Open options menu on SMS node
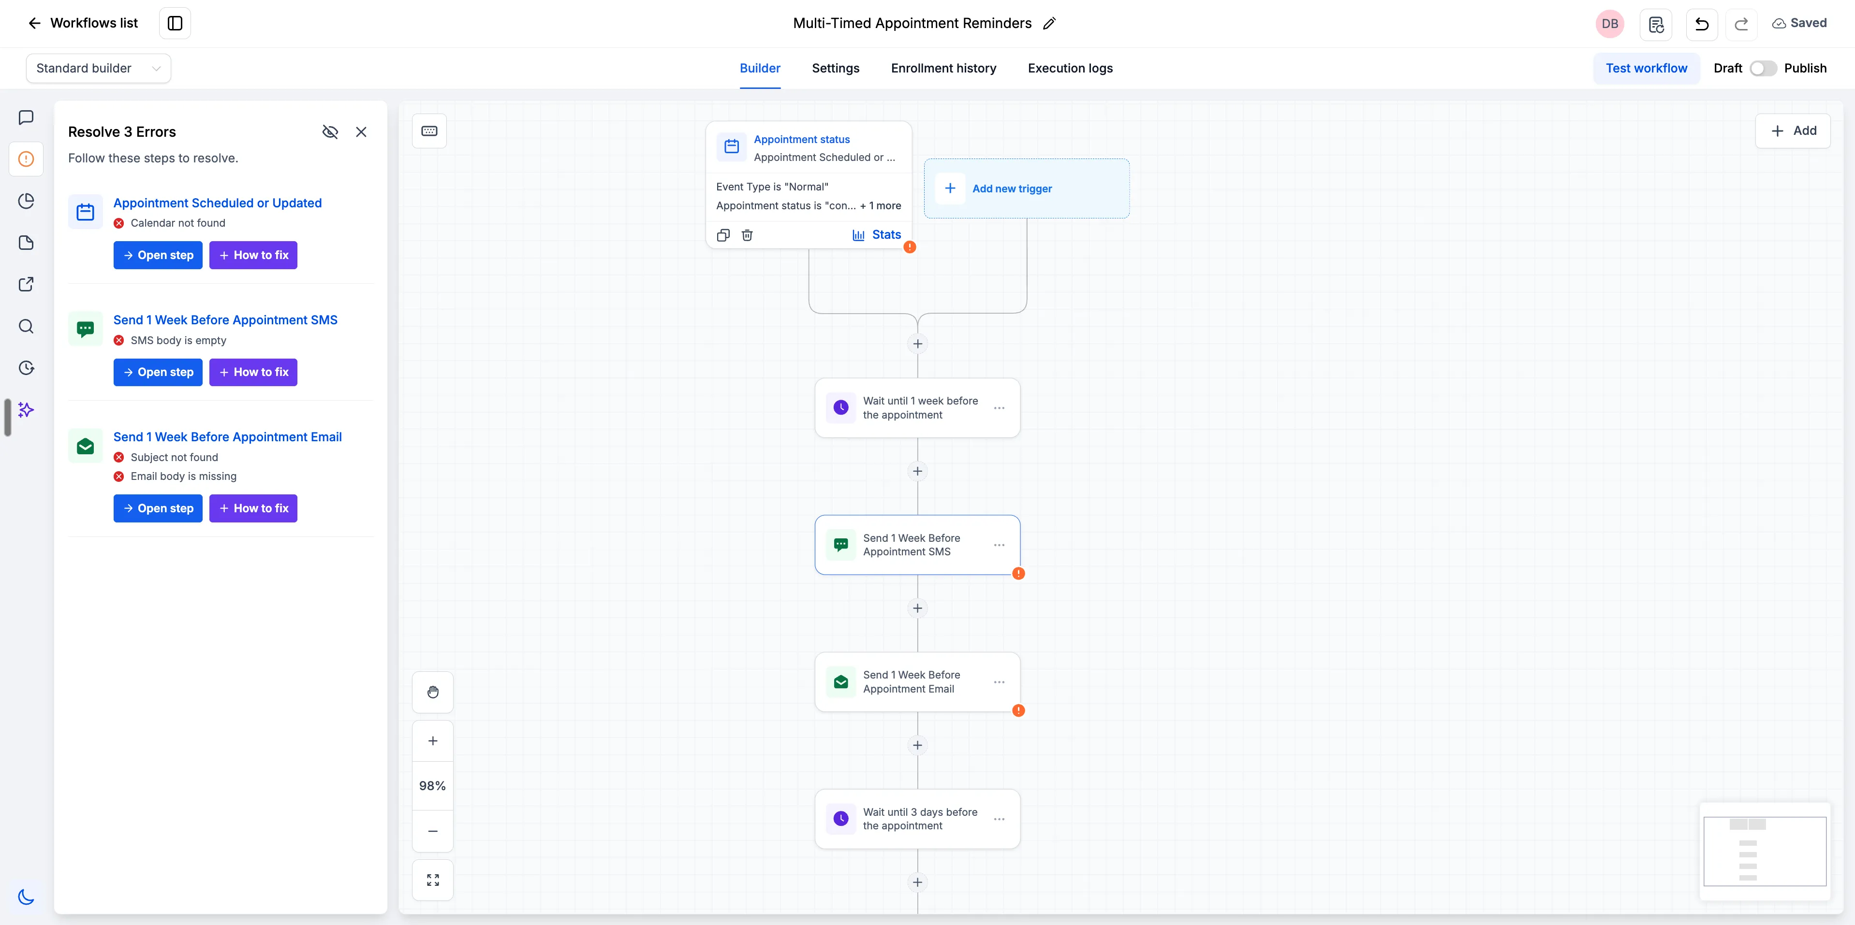Screen dimensions: 1855x925 pos(999,545)
